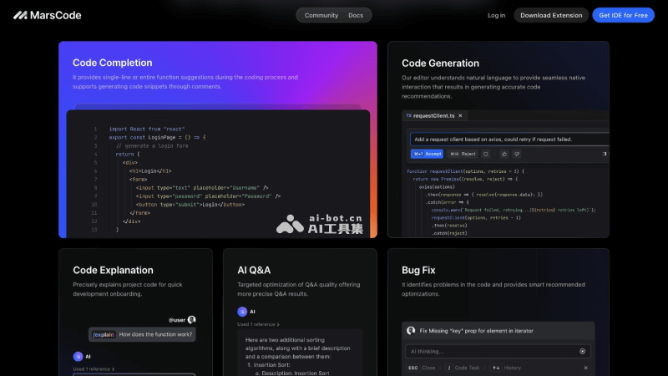Open the Community menu item
668x376 pixels.
[x=321, y=15]
